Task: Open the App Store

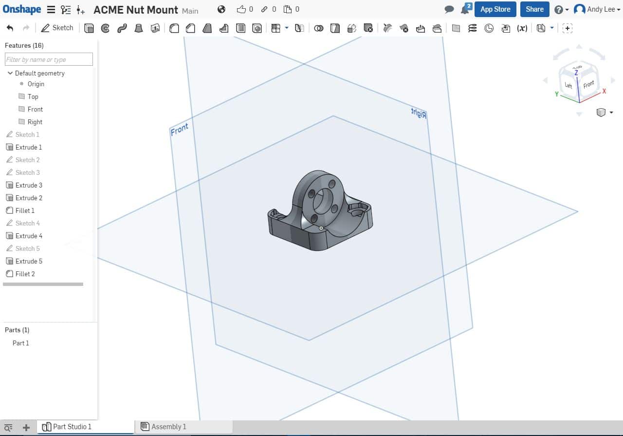Action: point(495,9)
